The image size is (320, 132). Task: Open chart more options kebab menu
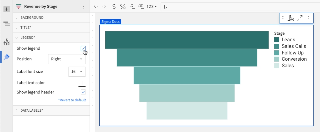(308, 18)
